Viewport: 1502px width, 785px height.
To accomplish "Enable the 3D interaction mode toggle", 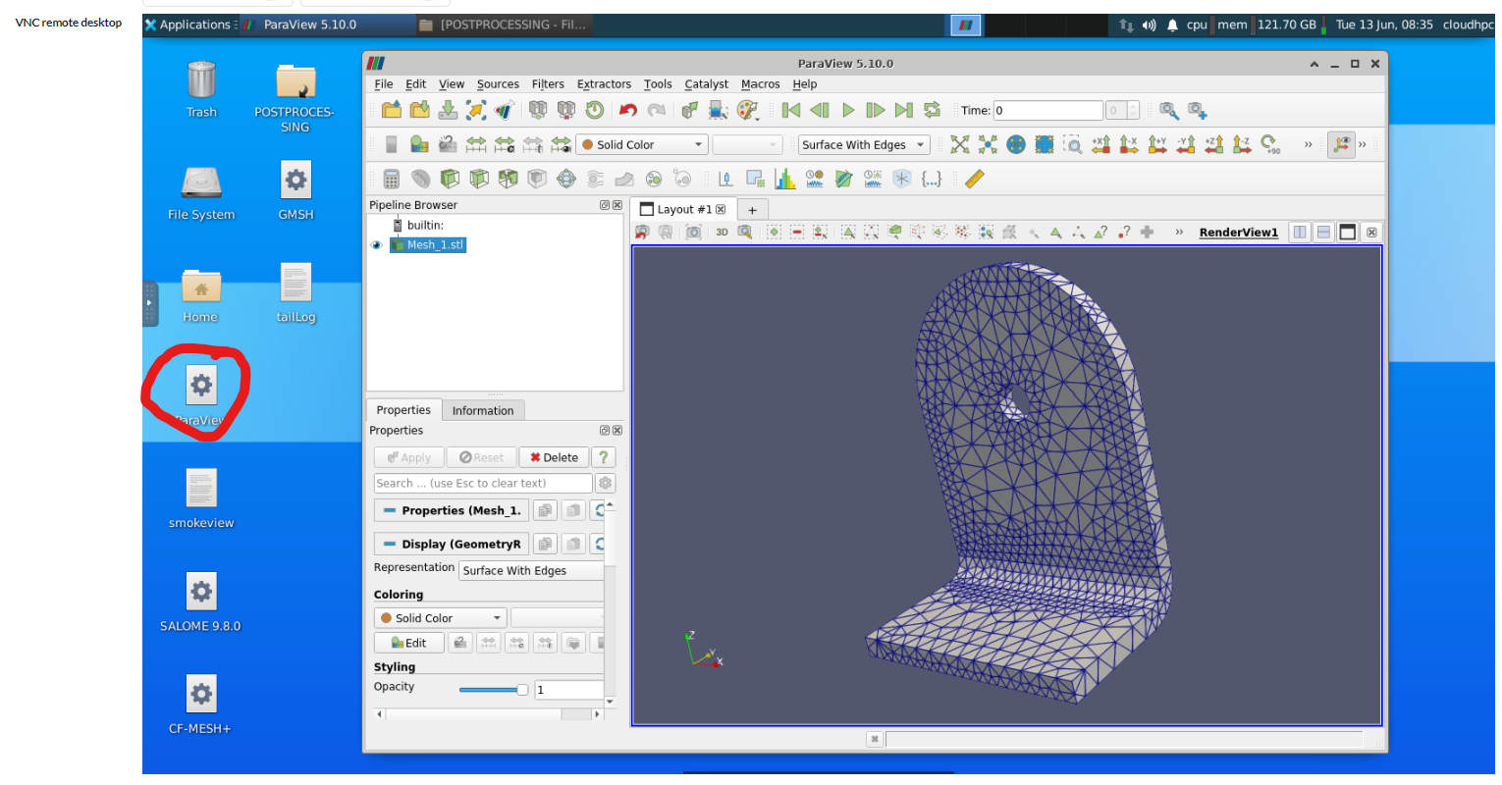I will point(722,232).
